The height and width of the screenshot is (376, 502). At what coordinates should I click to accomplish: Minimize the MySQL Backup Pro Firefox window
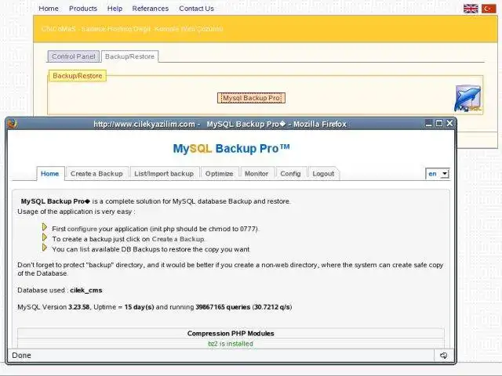click(428, 124)
